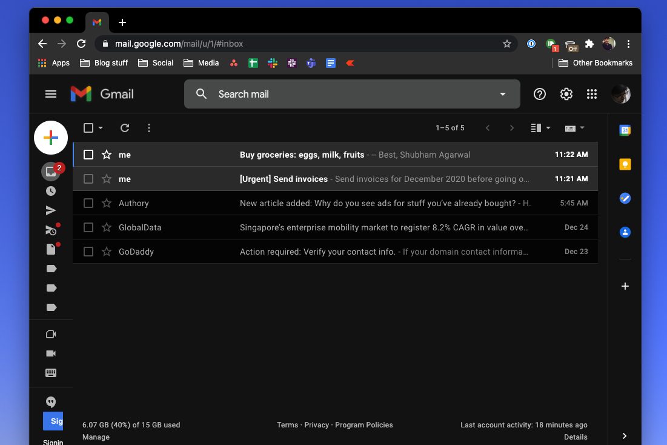Open the Apps bookmark shortcut
Image resolution: width=667 pixels, height=445 pixels.
(53, 63)
